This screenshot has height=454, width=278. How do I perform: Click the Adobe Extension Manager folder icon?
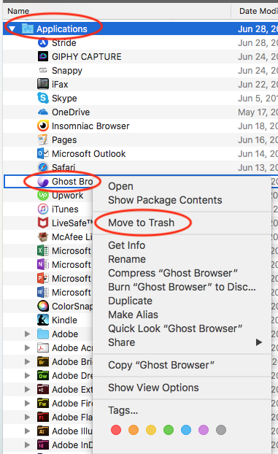(x=43, y=390)
